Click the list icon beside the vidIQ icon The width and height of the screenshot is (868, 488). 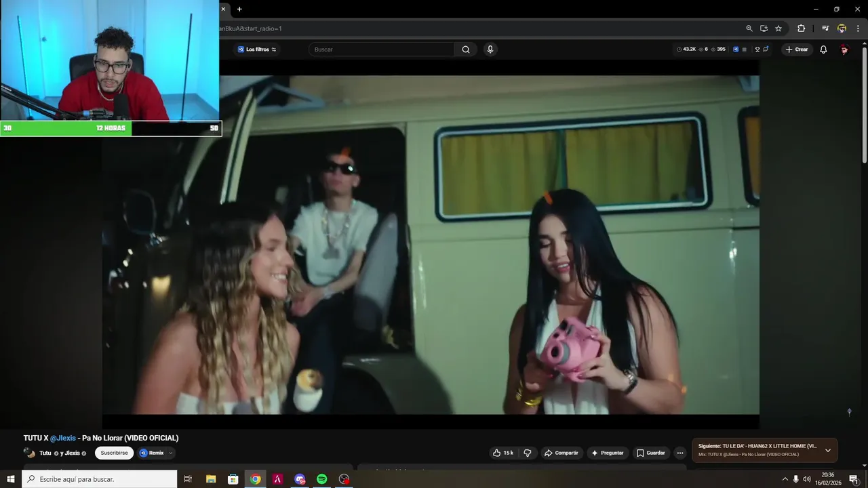745,49
